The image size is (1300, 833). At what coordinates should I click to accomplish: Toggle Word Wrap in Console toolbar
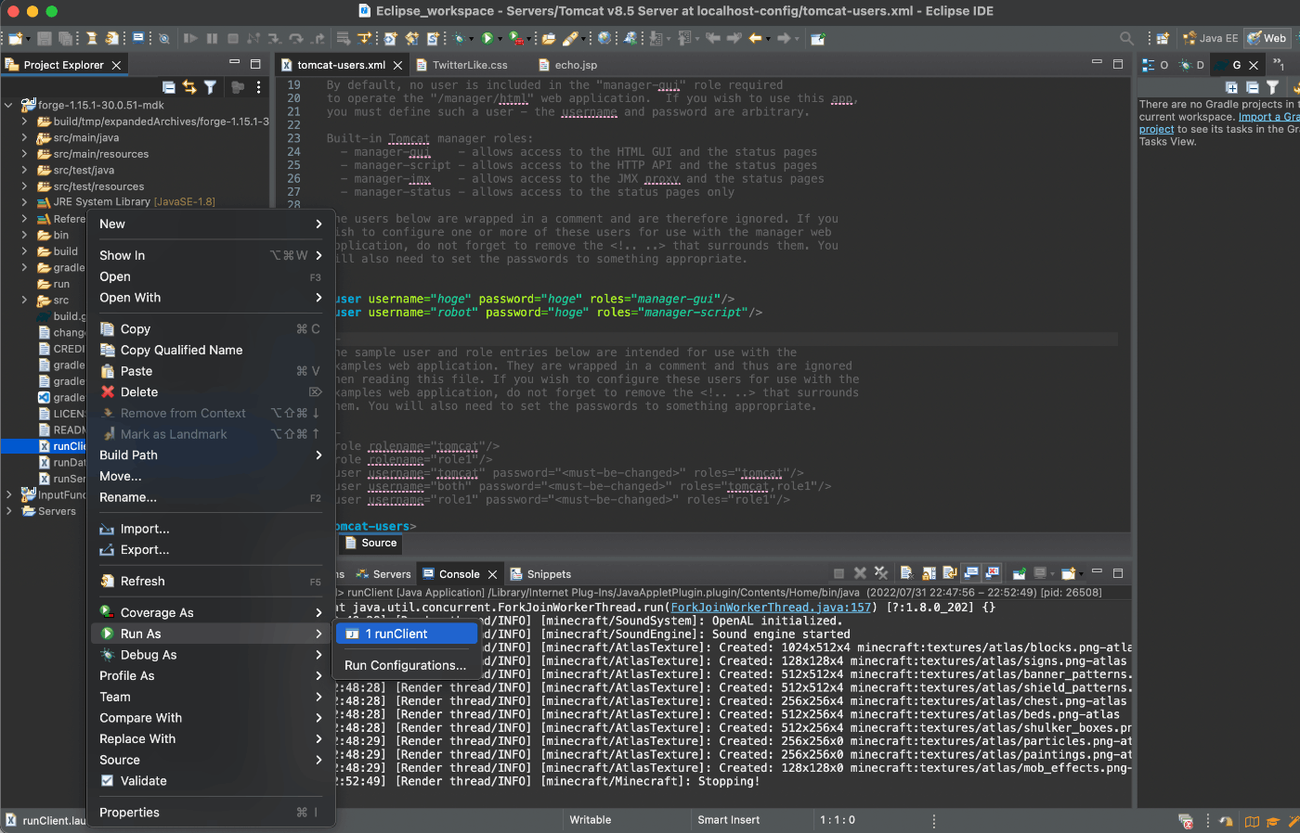tap(950, 573)
